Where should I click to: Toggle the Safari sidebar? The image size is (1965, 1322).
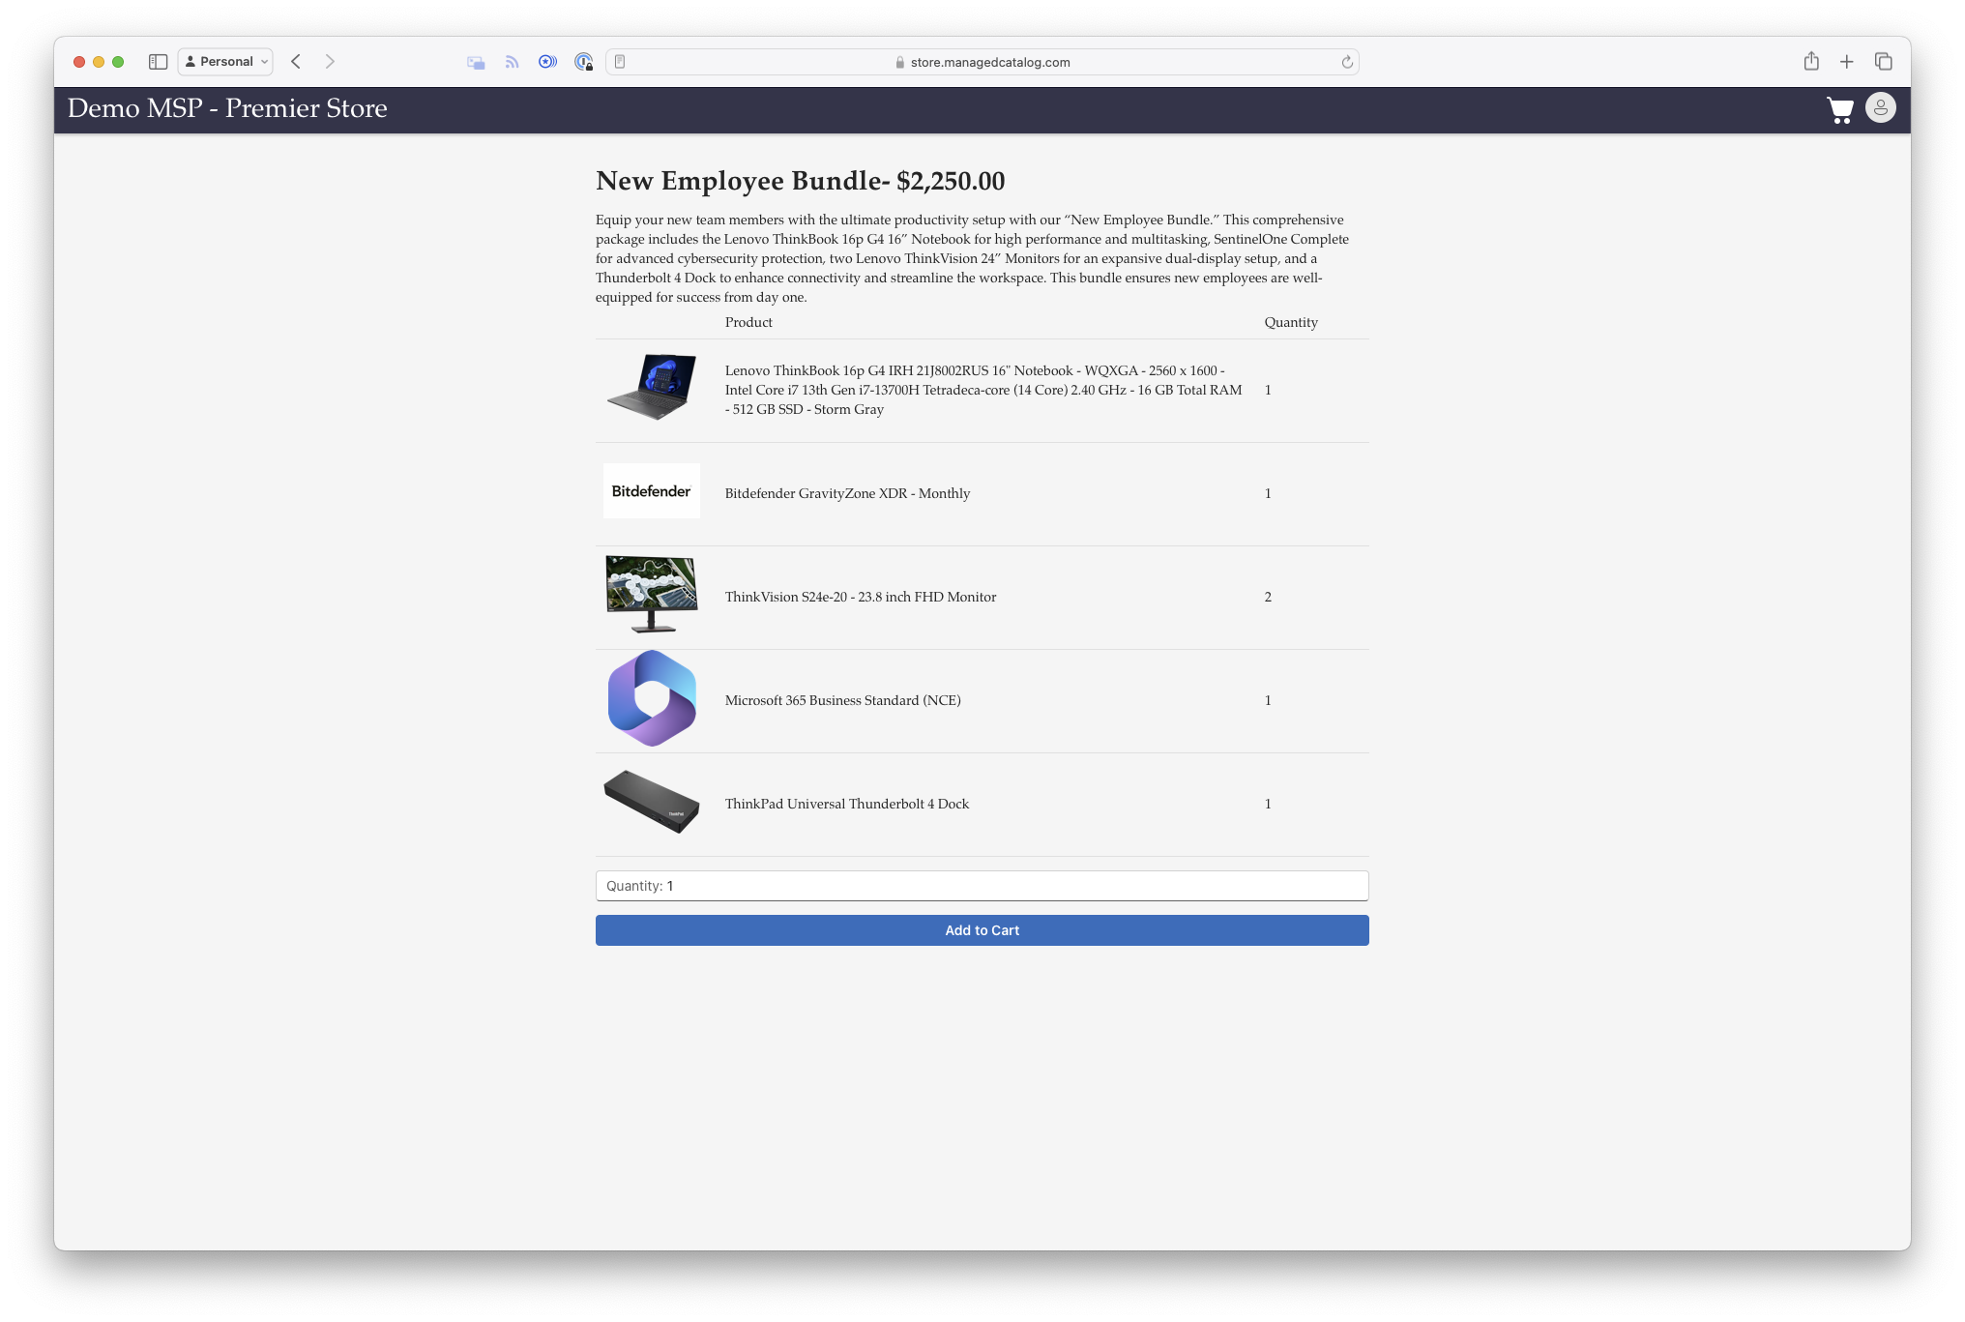tap(159, 62)
